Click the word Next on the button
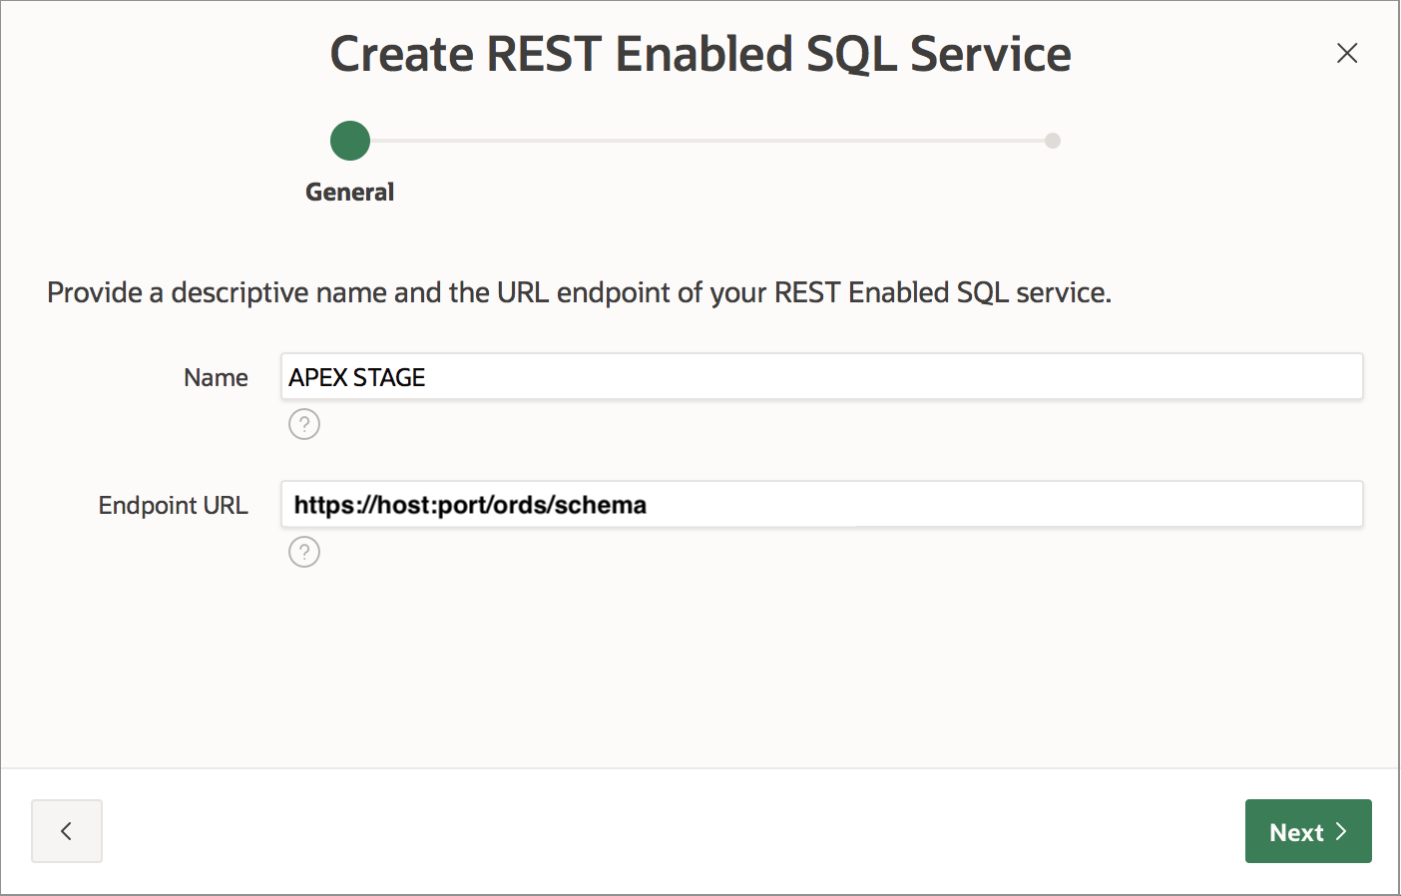The width and height of the screenshot is (1401, 896). pos(1296,832)
